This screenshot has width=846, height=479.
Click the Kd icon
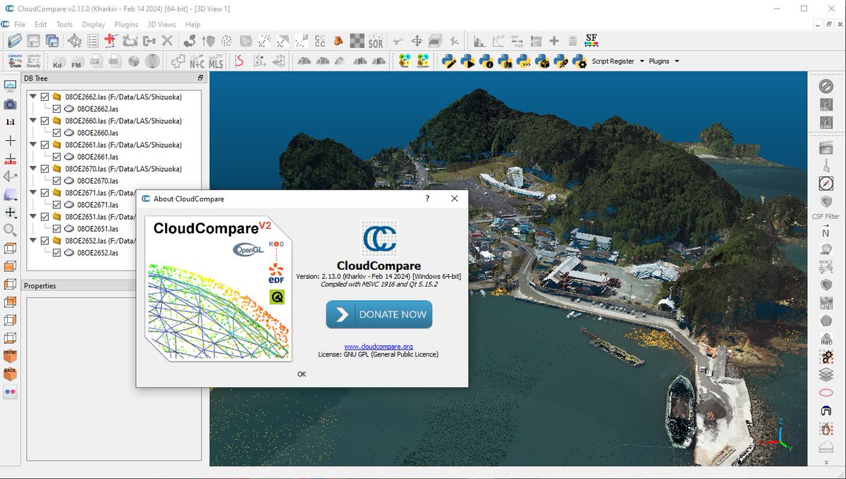(x=59, y=62)
